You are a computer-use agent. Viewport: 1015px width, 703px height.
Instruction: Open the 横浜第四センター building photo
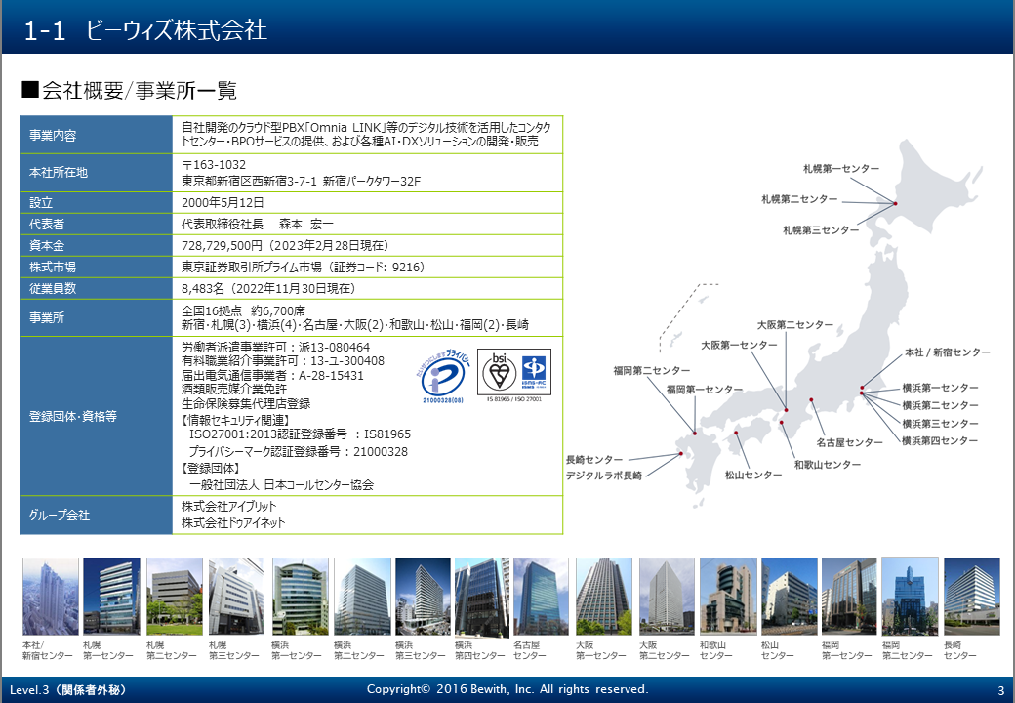tap(482, 597)
